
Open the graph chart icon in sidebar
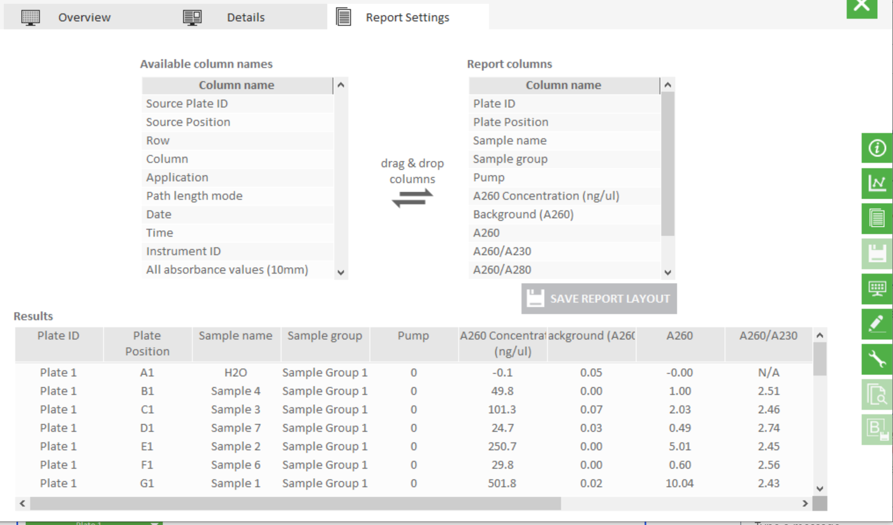click(877, 183)
